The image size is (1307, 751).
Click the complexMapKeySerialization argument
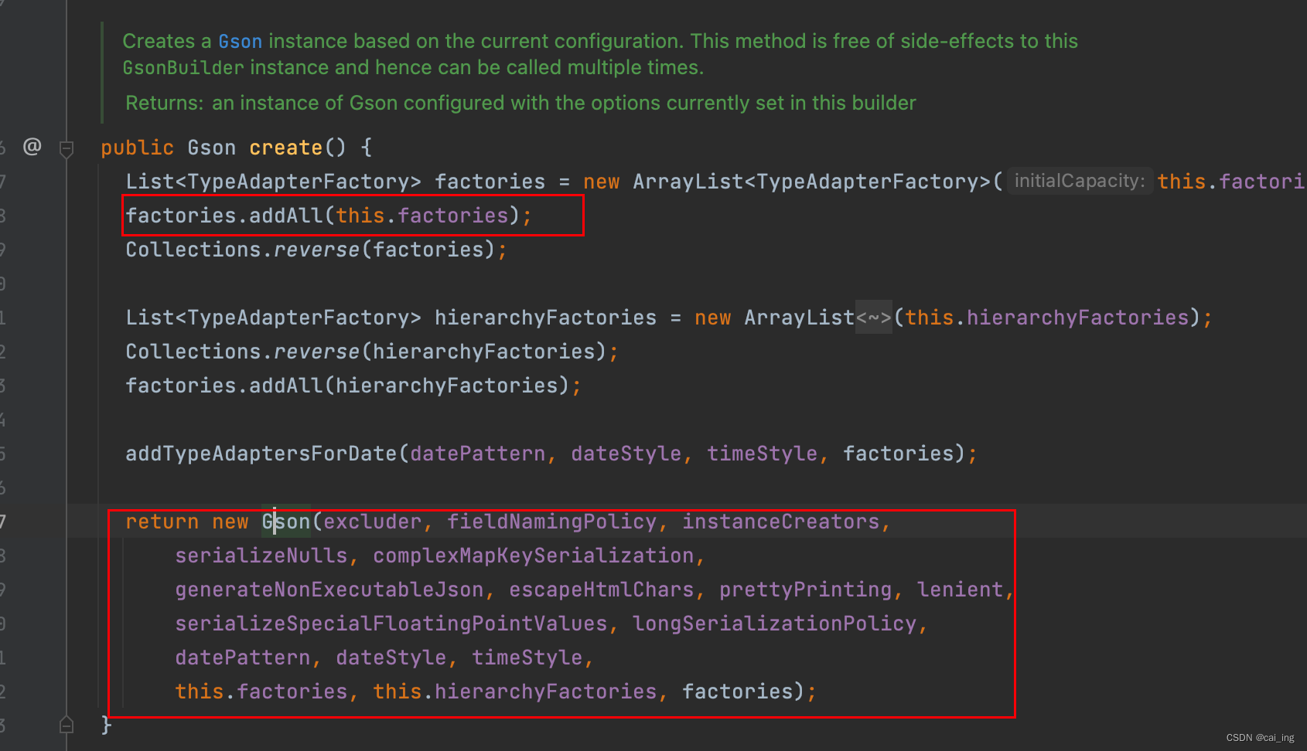click(x=534, y=556)
